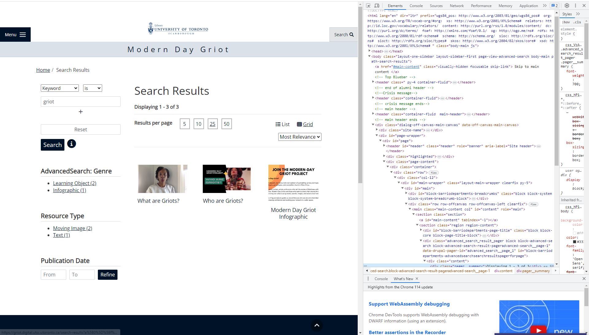589x335 pixels.
Task: Open the 'is' operator dropdown
Action: point(93,88)
